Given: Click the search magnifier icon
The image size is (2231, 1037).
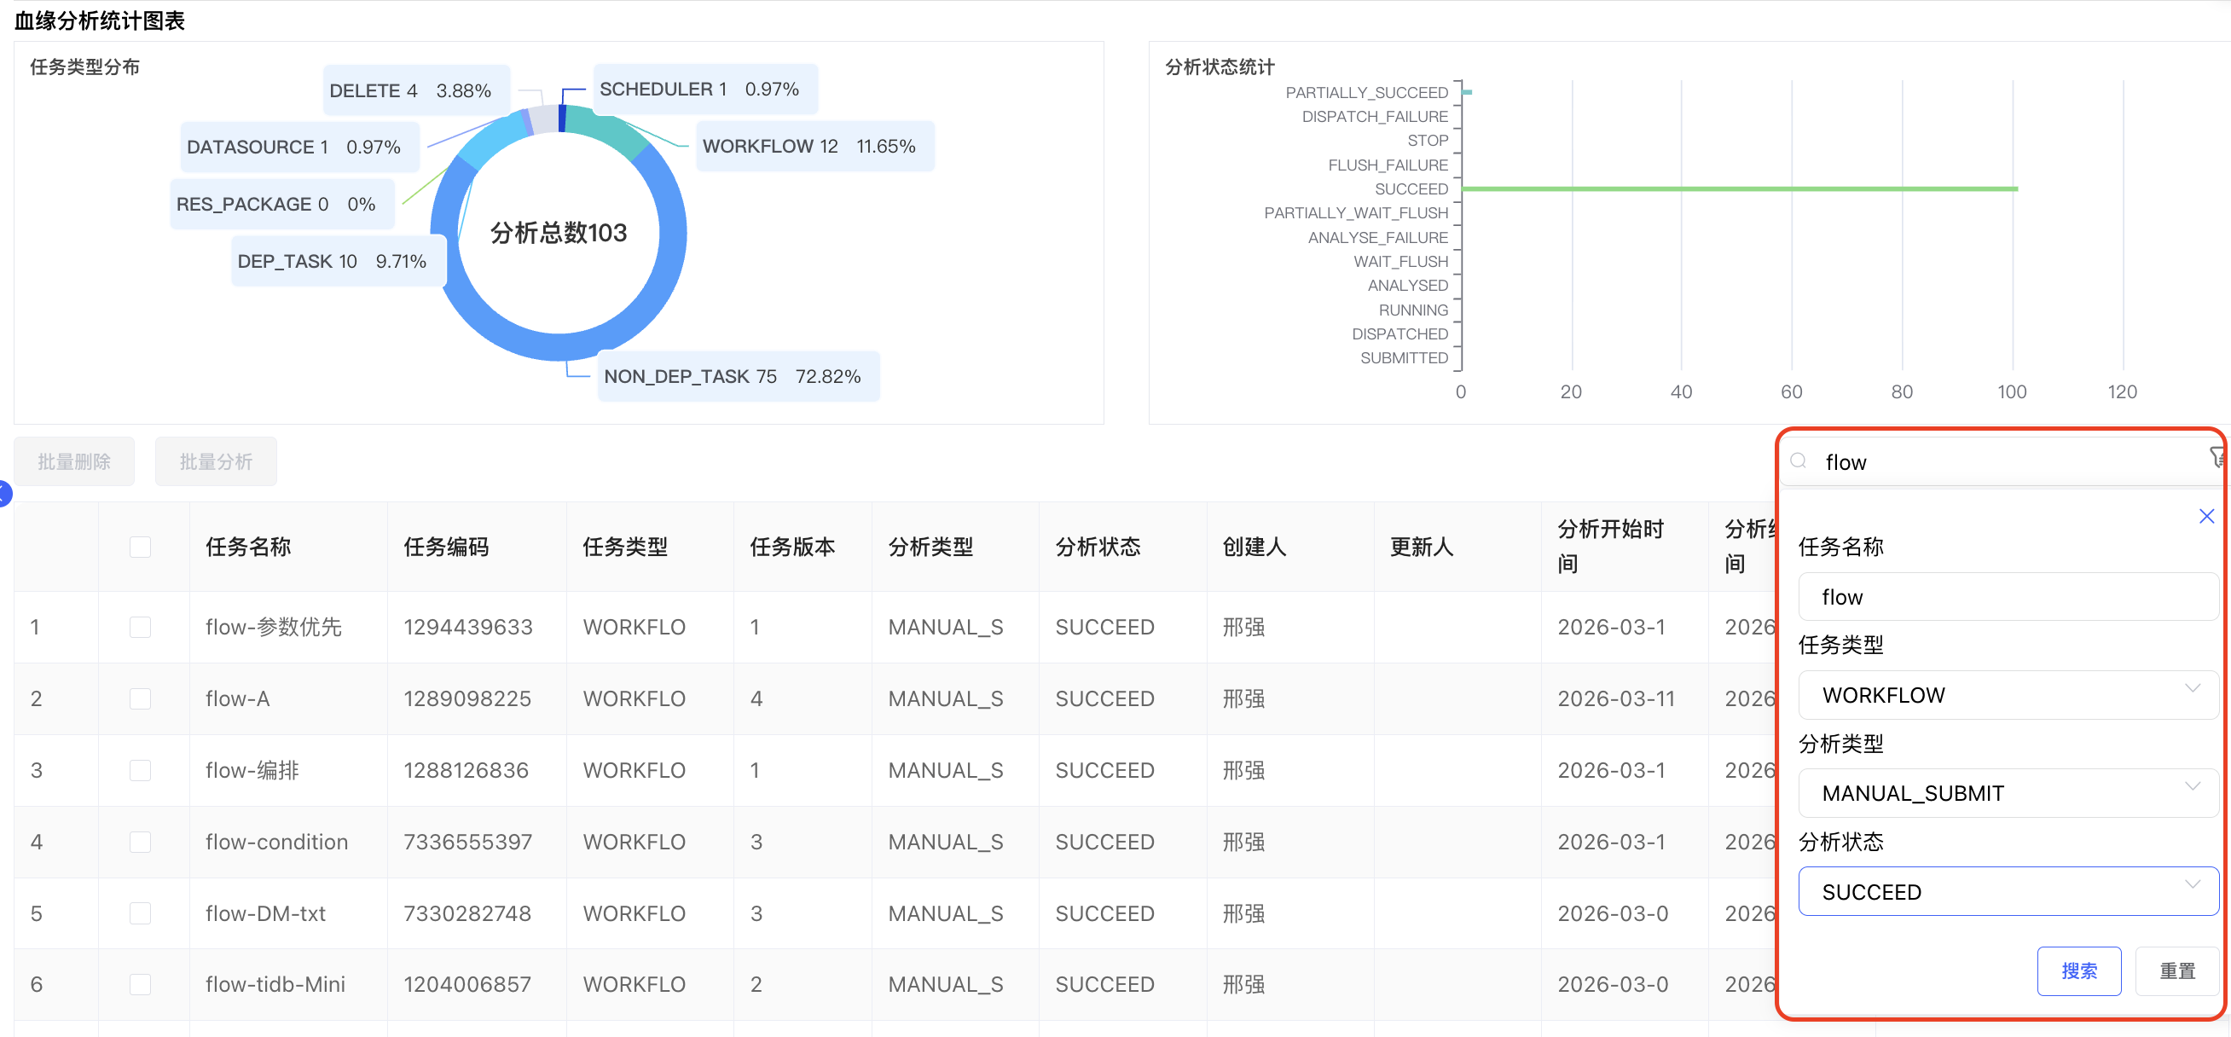Looking at the screenshot, I should [x=1799, y=461].
